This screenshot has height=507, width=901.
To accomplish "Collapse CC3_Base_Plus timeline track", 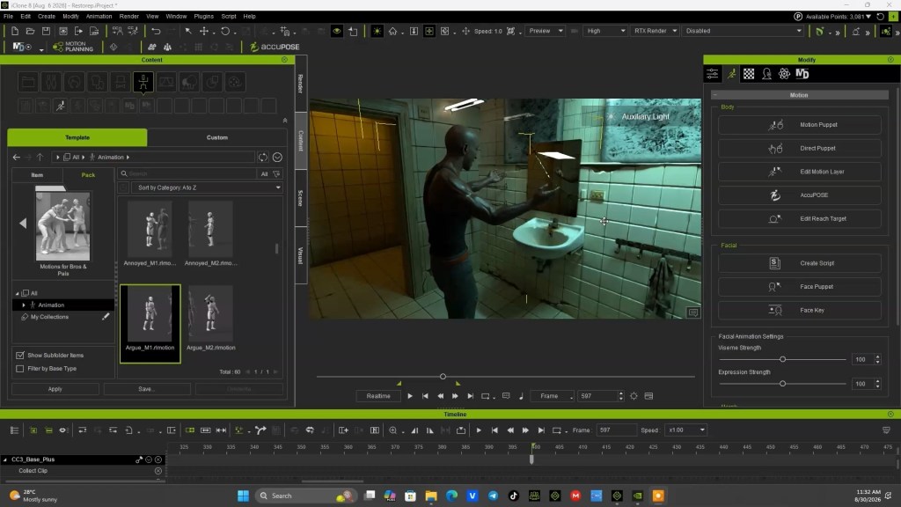I will tap(5, 459).
